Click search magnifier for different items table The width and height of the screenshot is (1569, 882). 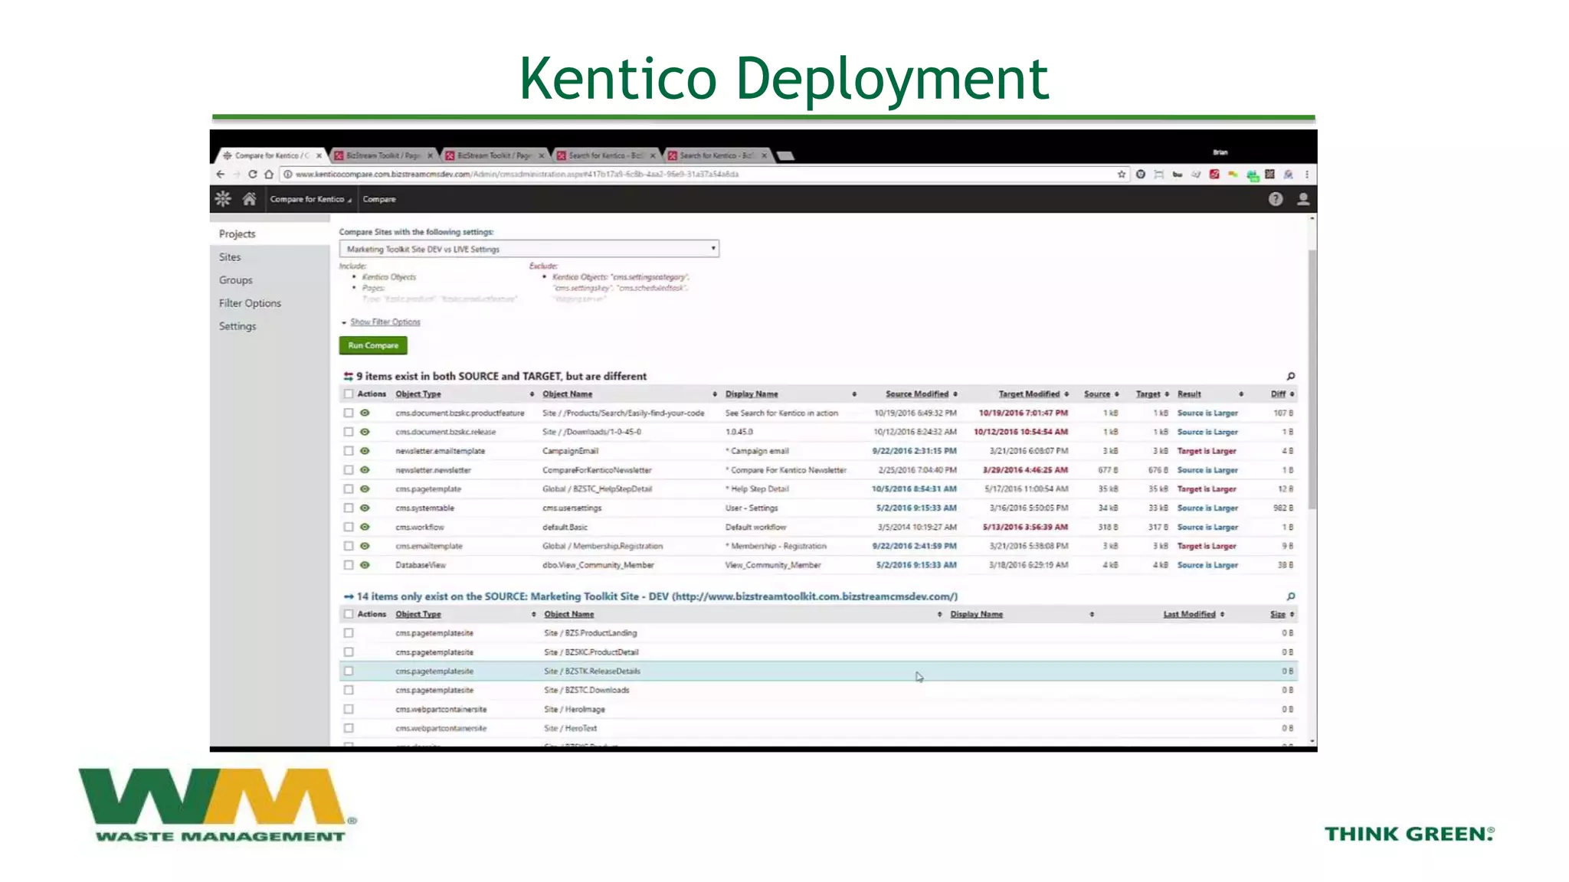pyautogui.click(x=1290, y=377)
